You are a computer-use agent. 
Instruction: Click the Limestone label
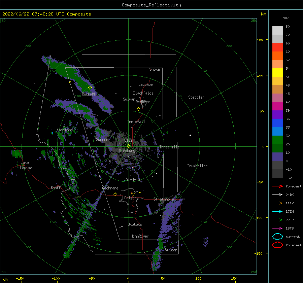point(64,130)
